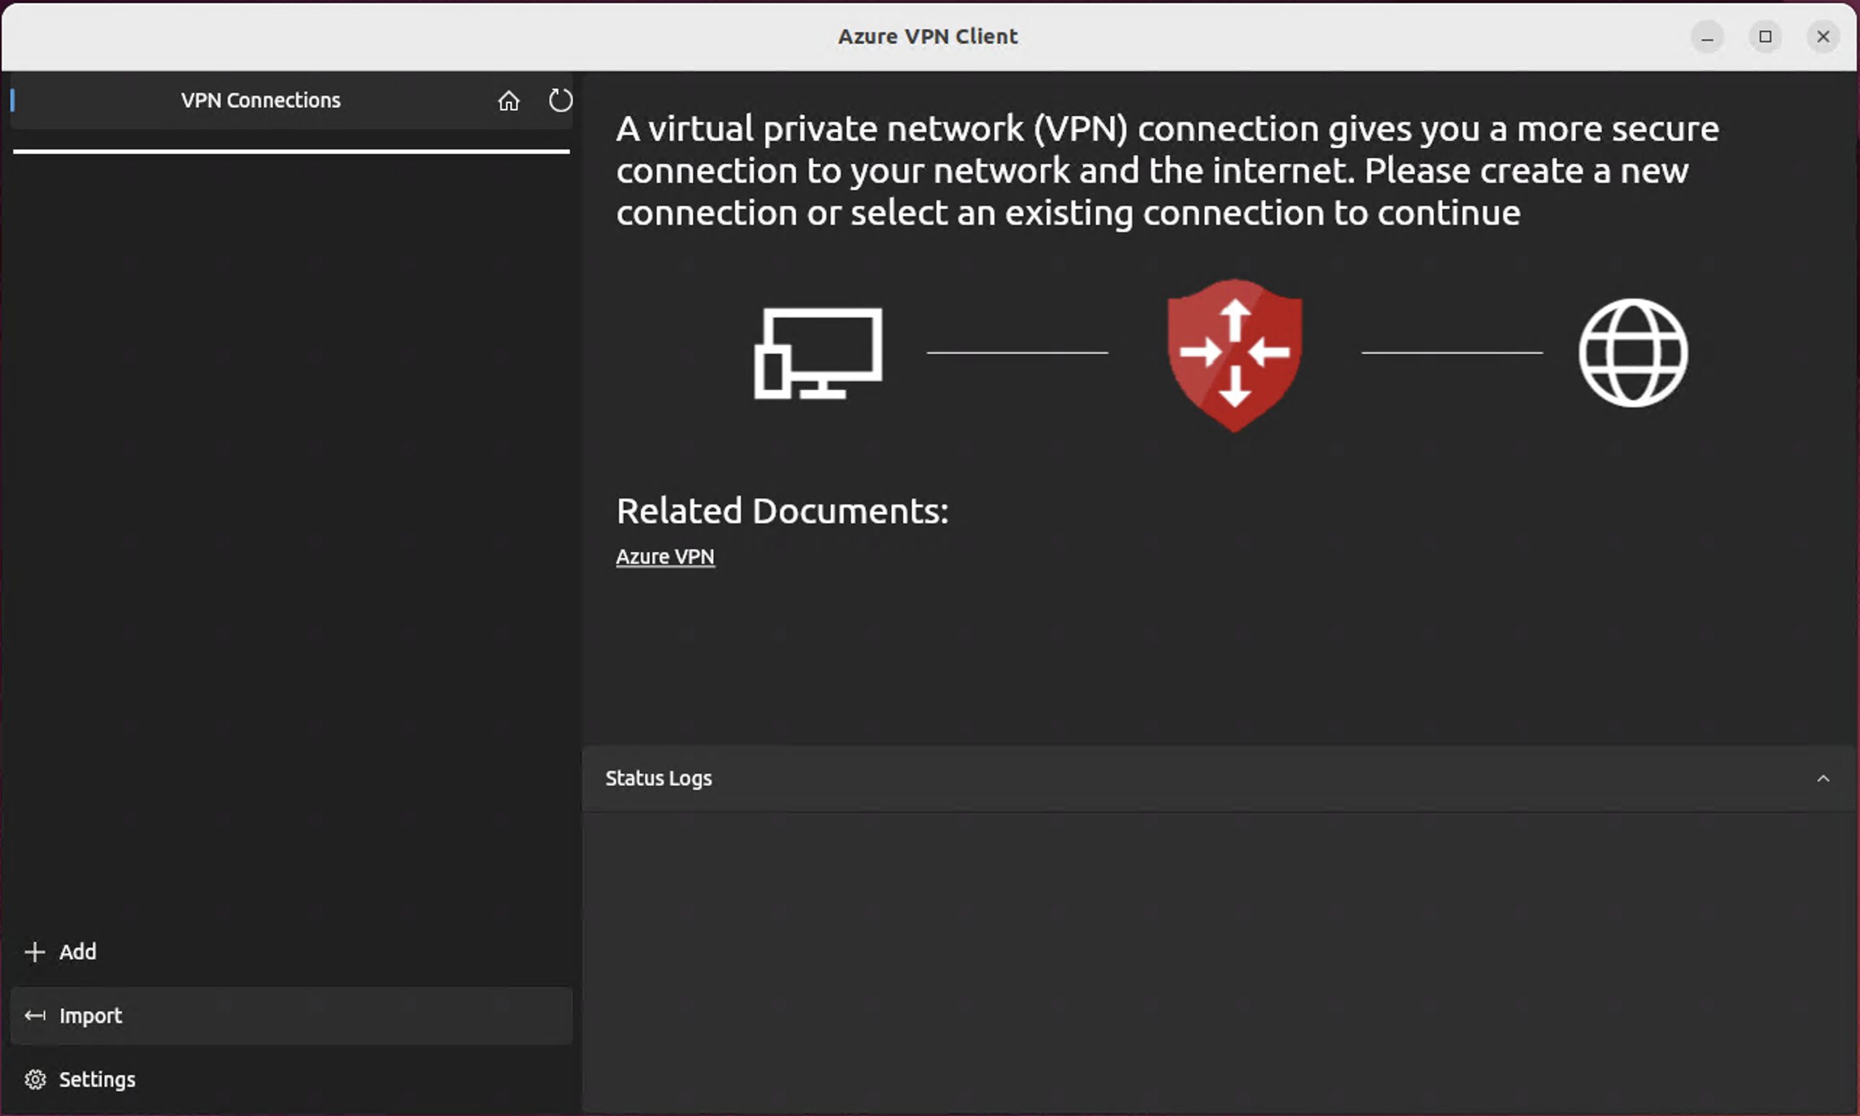
Task: Click the globe internet icon
Action: [x=1633, y=353]
